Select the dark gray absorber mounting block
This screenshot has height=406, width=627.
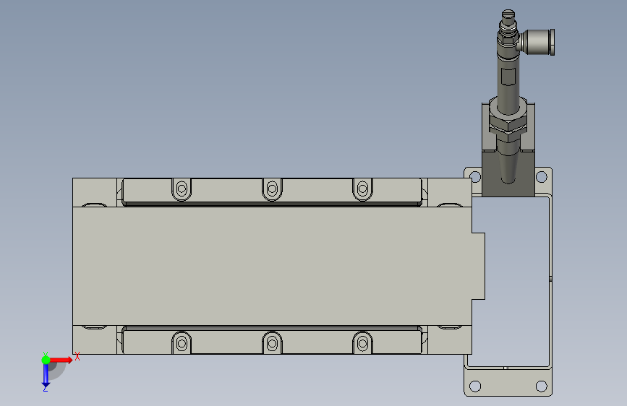tap(508, 173)
